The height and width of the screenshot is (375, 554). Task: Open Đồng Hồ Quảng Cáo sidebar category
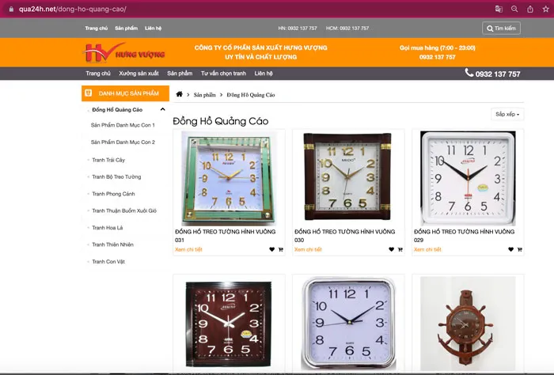point(117,109)
